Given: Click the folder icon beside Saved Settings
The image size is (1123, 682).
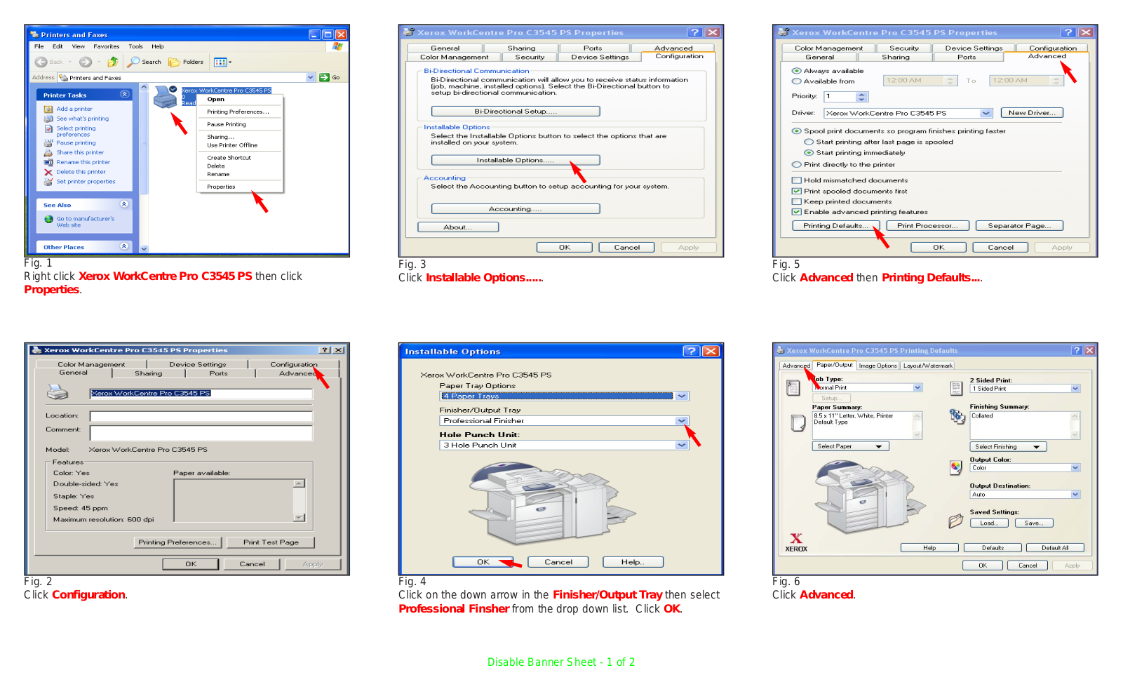Looking at the screenshot, I should 955,521.
